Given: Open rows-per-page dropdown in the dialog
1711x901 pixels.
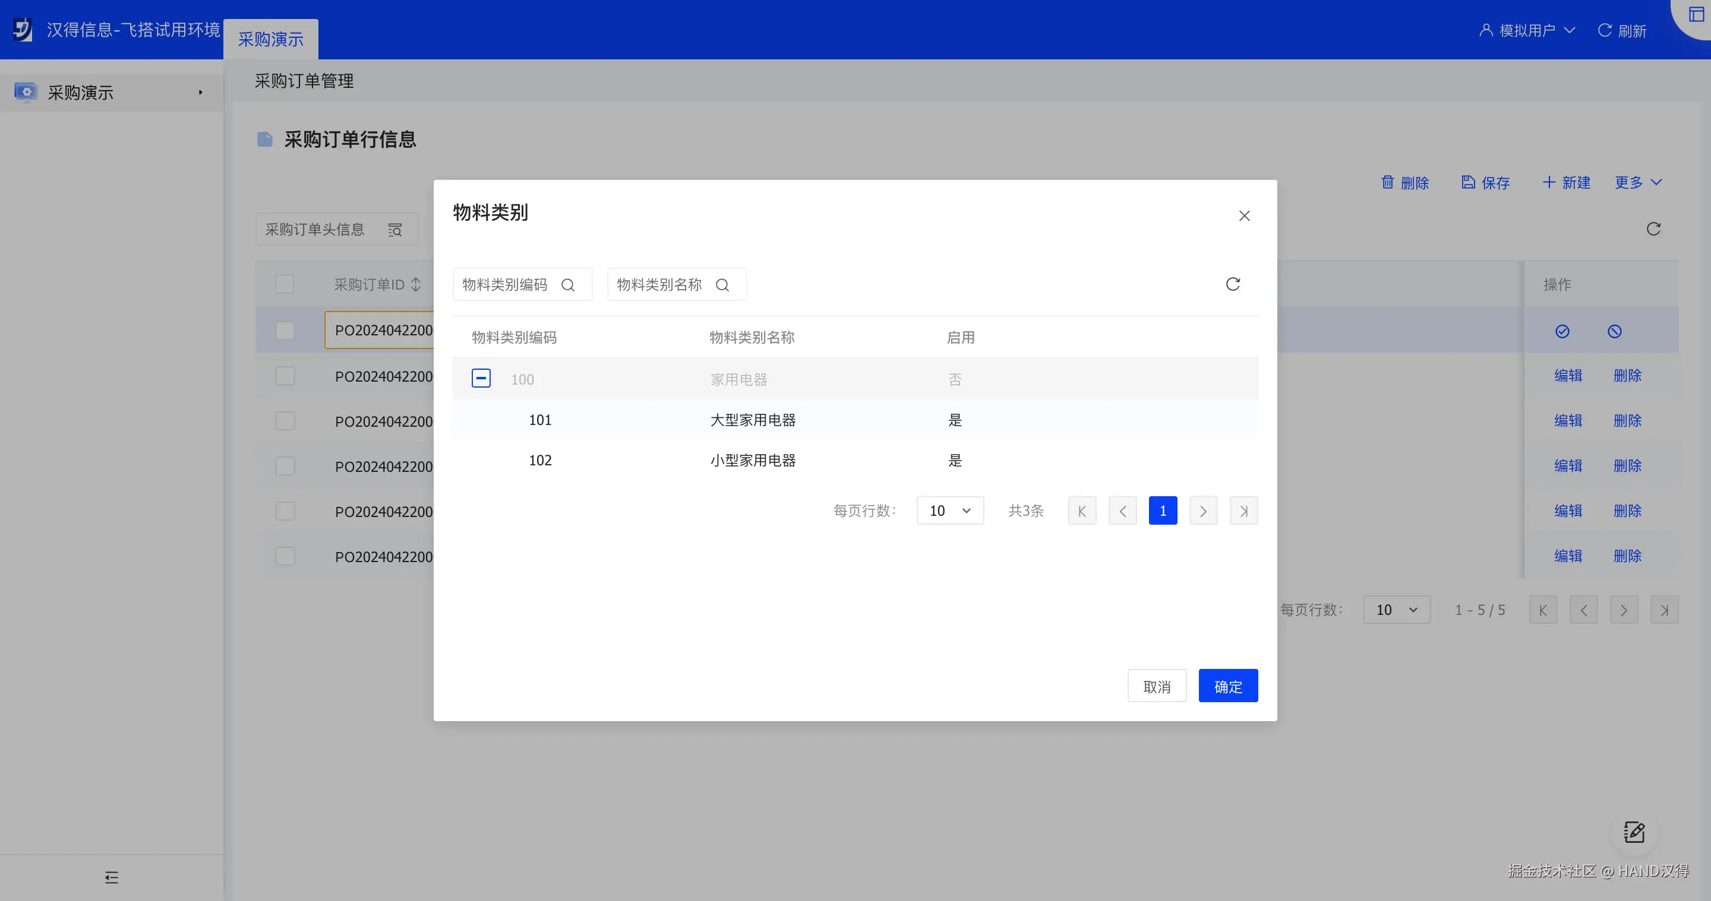Looking at the screenshot, I should click(950, 511).
